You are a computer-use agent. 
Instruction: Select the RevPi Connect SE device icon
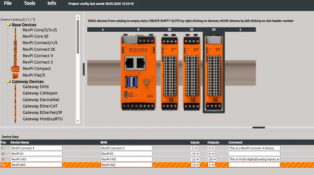click(15, 49)
